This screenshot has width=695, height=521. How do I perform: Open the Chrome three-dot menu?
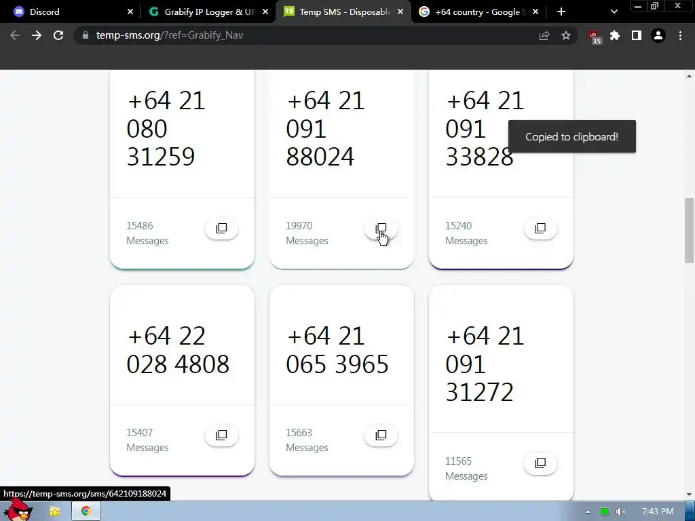pyautogui.click(x=680, y=35)
